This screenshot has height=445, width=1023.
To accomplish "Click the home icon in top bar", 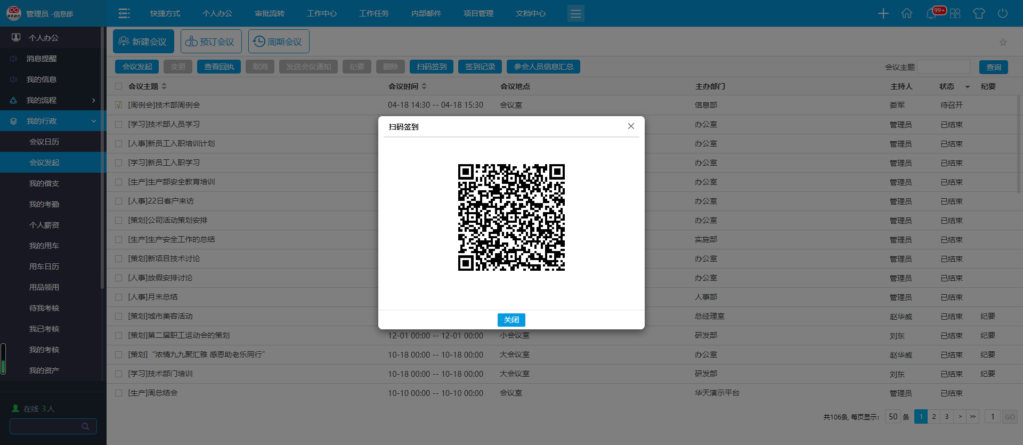I will (x=906, y=13).
